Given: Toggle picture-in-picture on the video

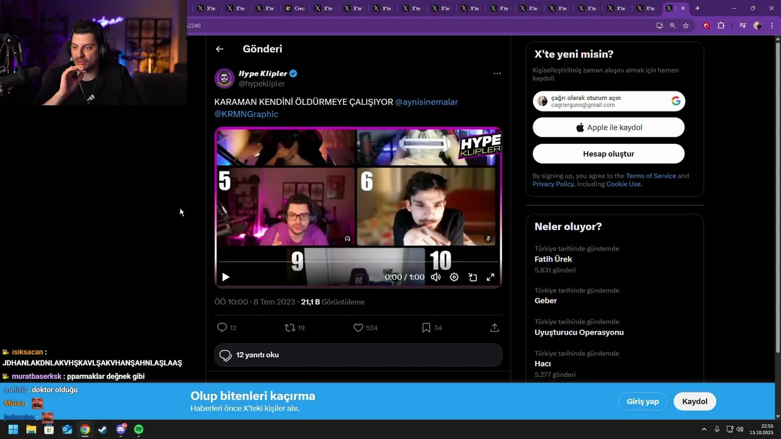Looking at the screenshot, I should click(472, 277).
